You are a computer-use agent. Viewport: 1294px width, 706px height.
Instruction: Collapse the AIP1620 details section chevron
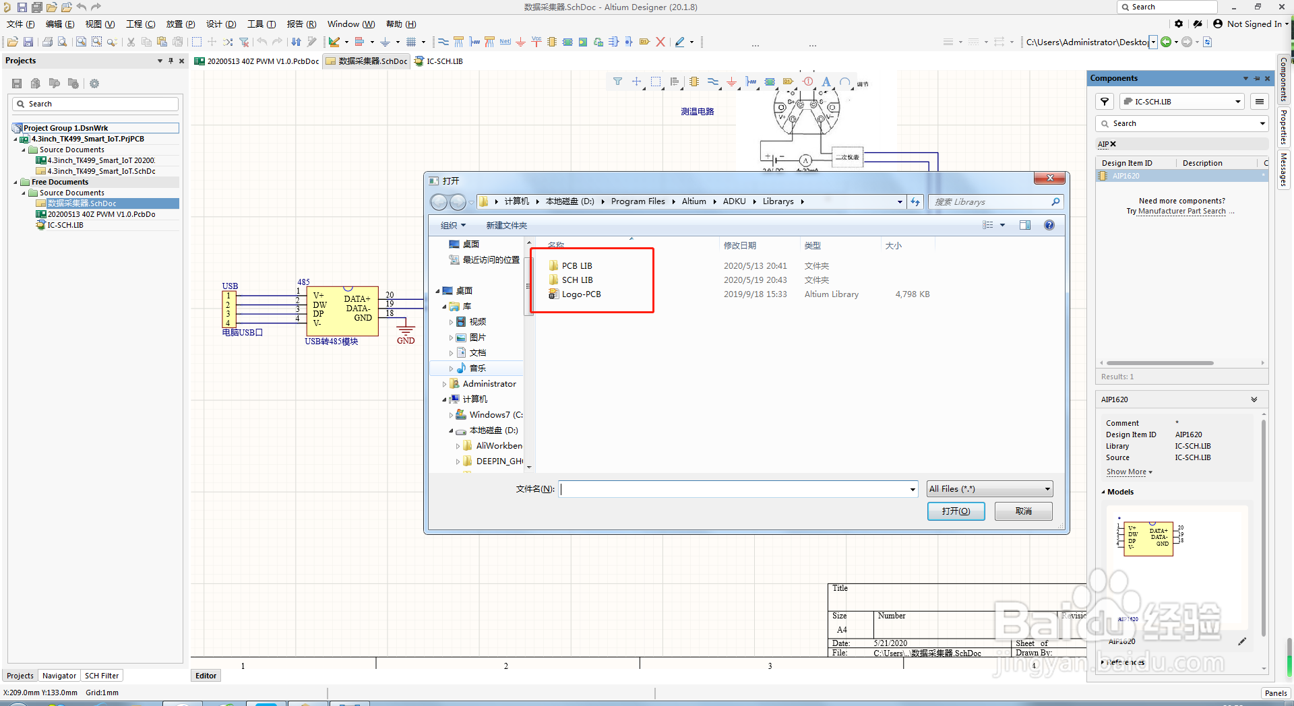click(1254, 399)
